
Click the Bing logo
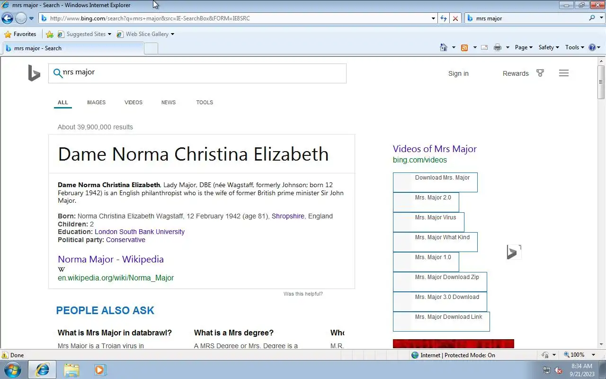(x=34, y=73)
